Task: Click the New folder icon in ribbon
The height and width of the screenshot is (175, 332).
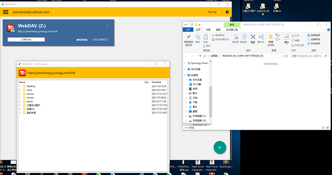Action: [270, 37]
